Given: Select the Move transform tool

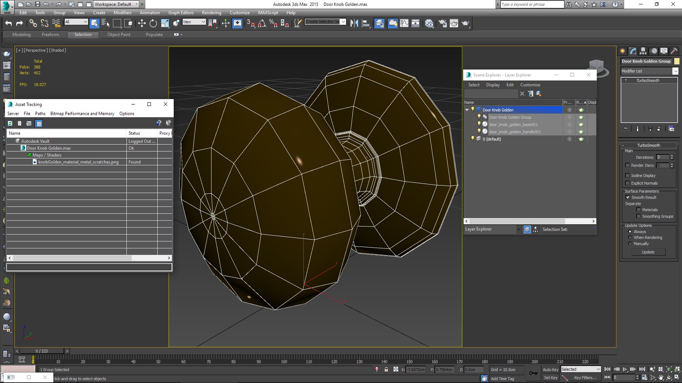Looking at the screenshot, I should [142, 23].
